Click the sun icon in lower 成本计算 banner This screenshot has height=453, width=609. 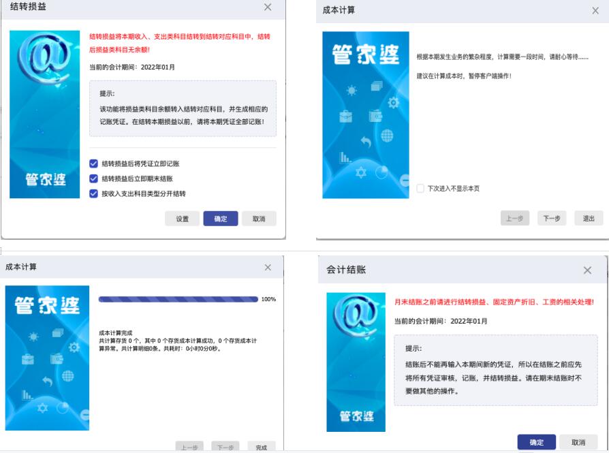tap(34, 337)
